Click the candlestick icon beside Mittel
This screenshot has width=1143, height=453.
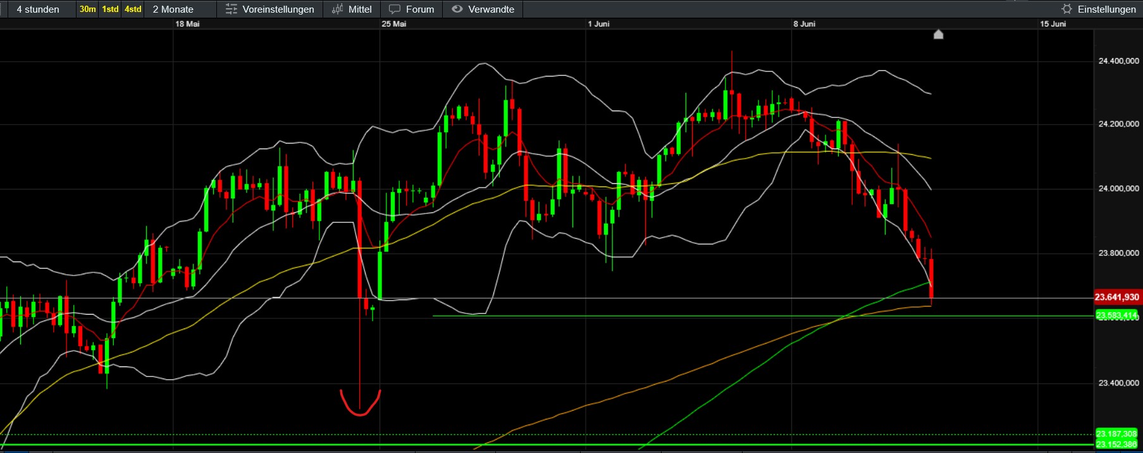pos(338,9)
